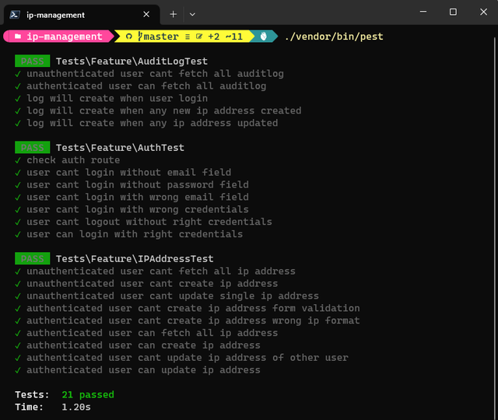Click the Tests\Feature\AuditLogTest heading
This screenshot has width=498, height=420.
[132, 61]
